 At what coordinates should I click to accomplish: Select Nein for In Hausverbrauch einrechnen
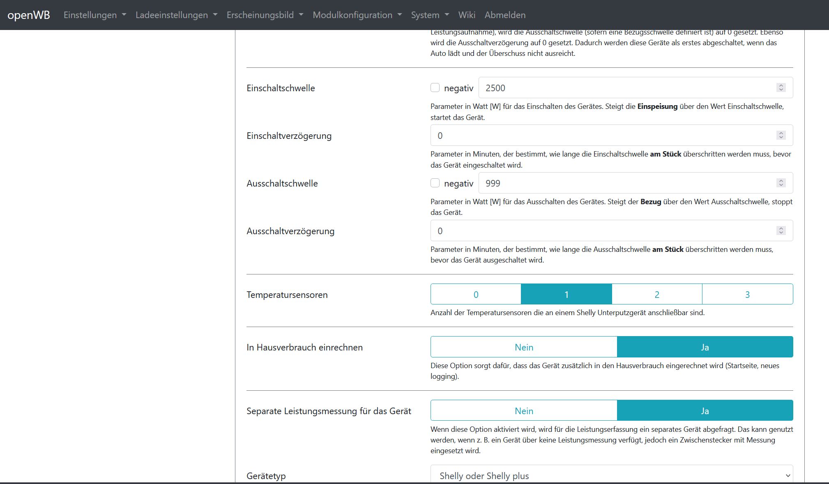pyautogui.click(x=524, y=347)
